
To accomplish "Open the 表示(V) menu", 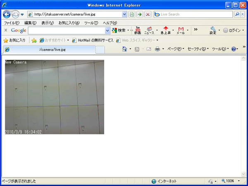I will pyautogui.click(x=48, y=23).
